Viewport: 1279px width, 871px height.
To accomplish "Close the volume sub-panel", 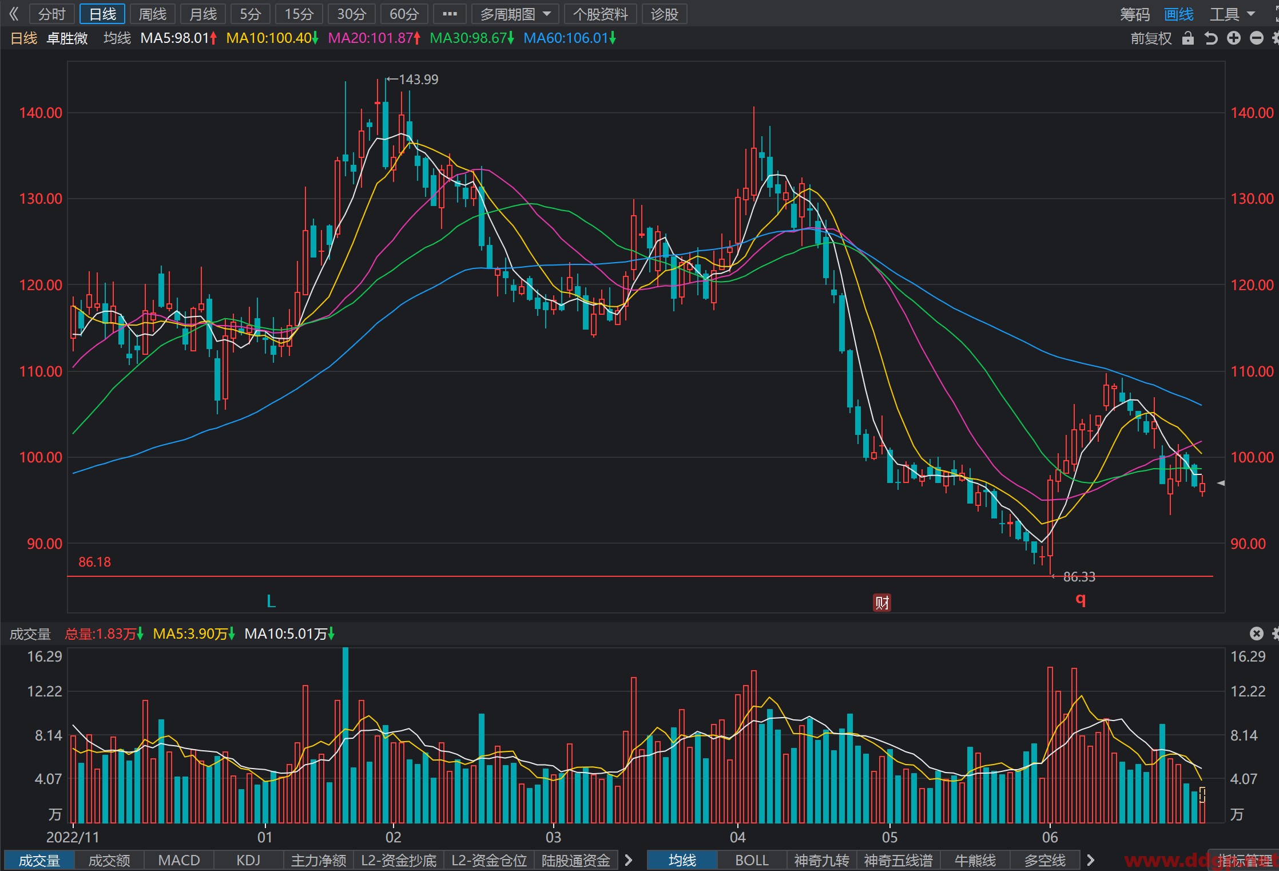I will click(x=1256, y=634).
